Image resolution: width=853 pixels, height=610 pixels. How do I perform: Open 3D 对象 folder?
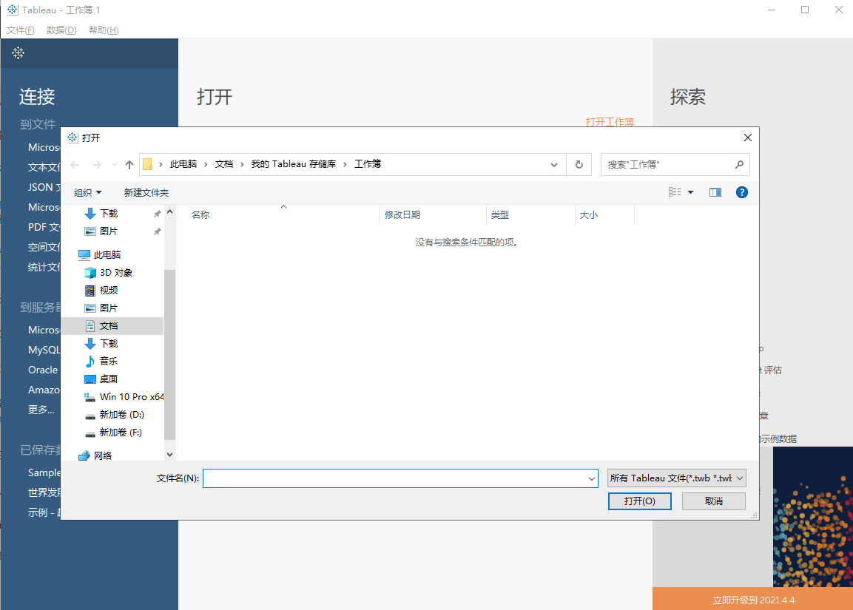tap(116, 273)
